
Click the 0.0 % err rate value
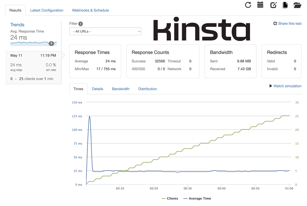[x=51, y=65]
